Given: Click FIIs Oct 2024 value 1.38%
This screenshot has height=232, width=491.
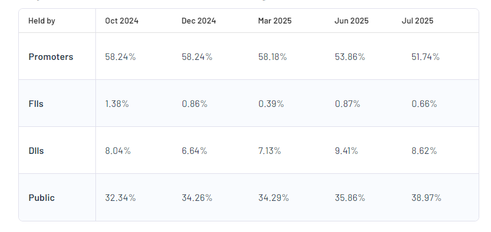Looking at the screenshot, I should 117,104.
